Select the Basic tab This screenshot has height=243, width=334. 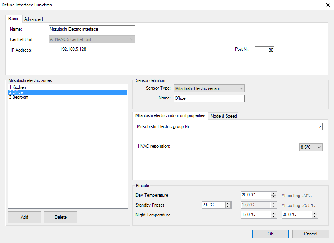tap(13, 19)
